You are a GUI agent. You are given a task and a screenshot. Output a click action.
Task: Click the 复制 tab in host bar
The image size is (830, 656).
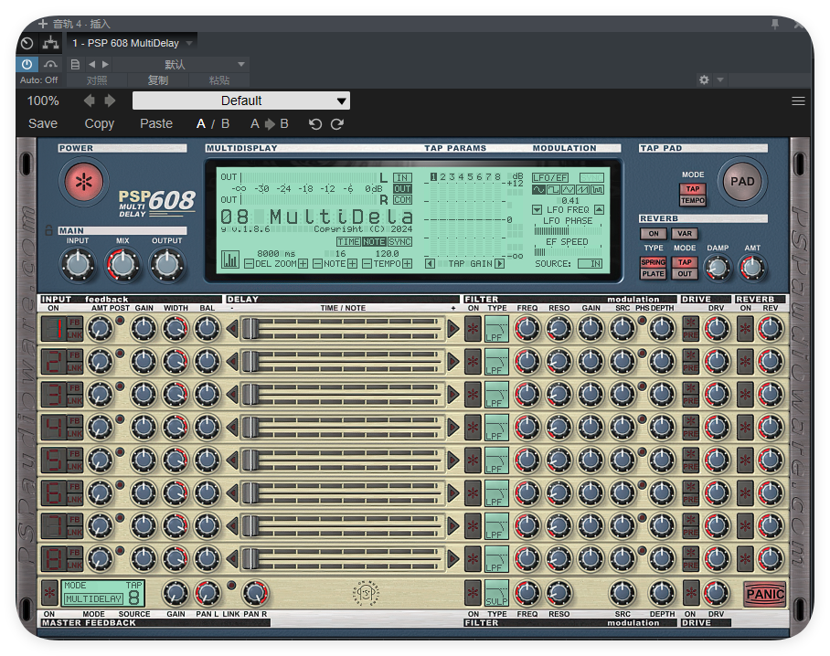[158, 80]
